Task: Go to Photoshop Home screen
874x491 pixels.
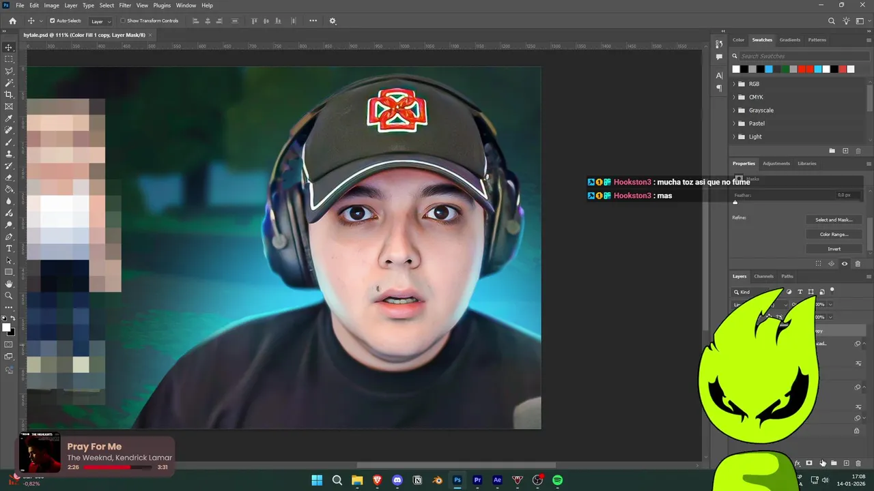Action: (x=12, y=21)
